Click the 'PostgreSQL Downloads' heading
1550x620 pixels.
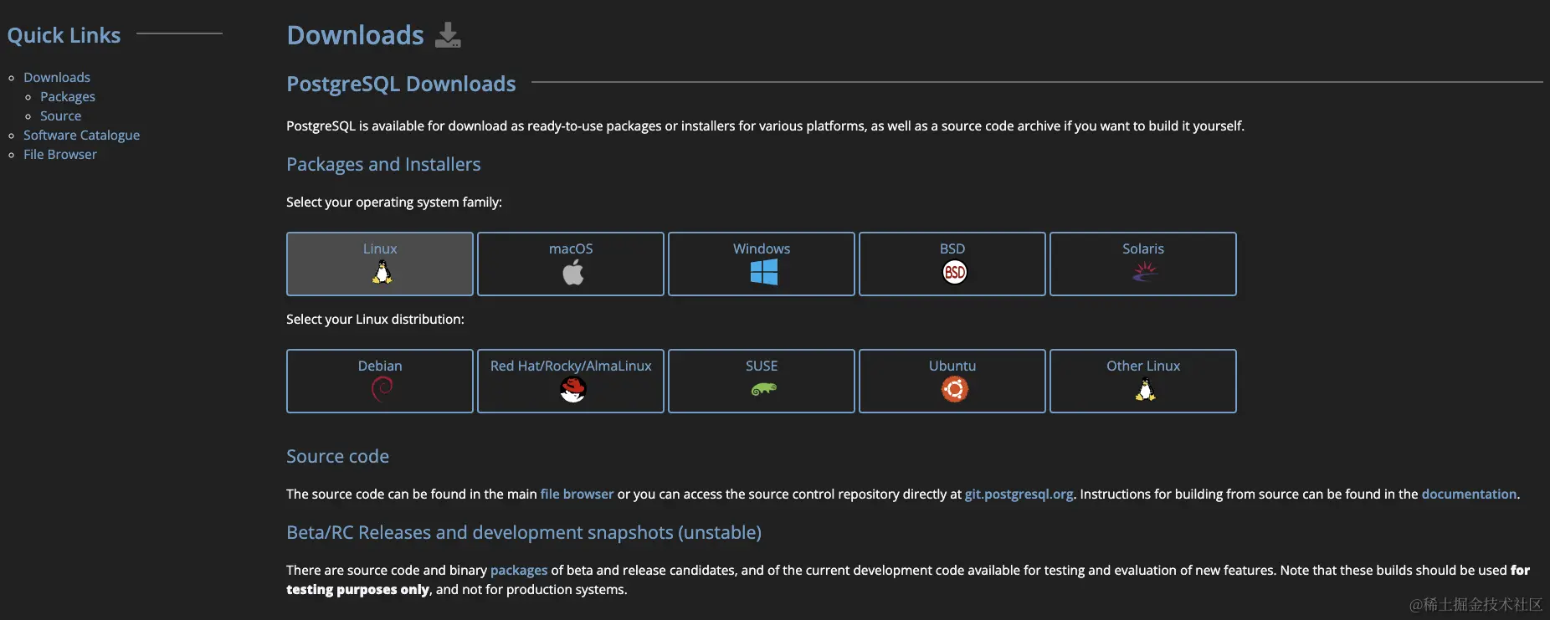click(401, 84)
